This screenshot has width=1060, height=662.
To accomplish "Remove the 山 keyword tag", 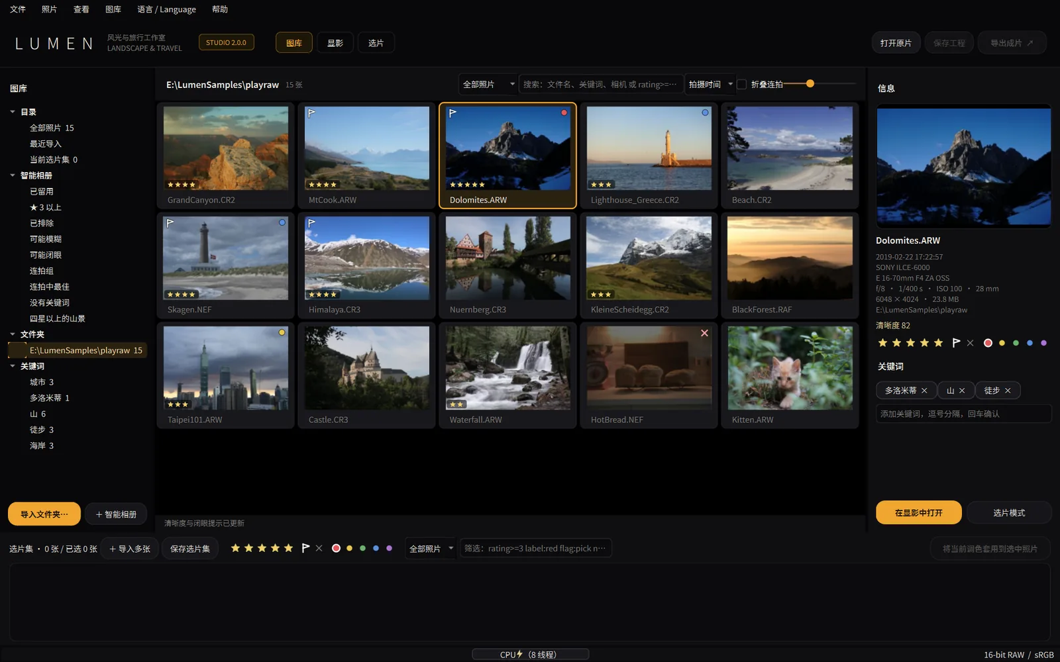I will coord(962,391).
